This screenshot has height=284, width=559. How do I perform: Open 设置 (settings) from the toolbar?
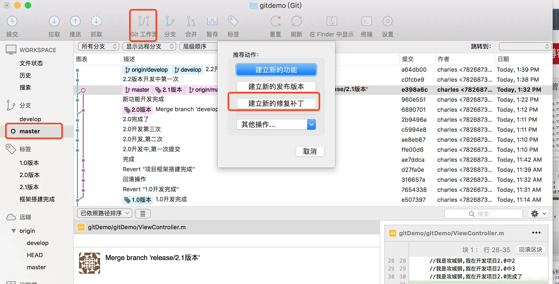[x=387, y=25]
